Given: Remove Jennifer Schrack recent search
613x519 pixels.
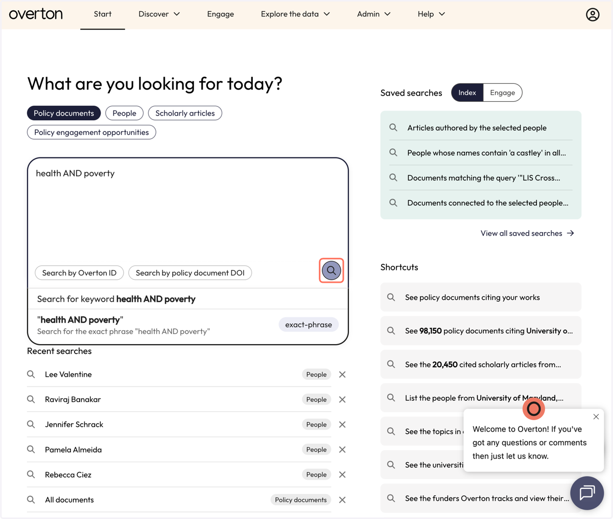Looking at the screenshot, I should point(342,425).
